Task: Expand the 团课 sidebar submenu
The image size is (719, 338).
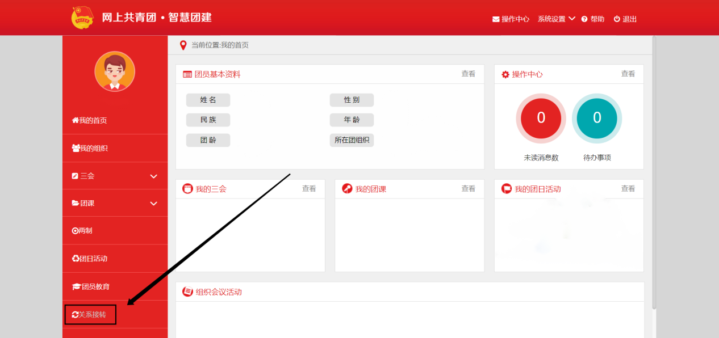Action: [x=153, y=204]
